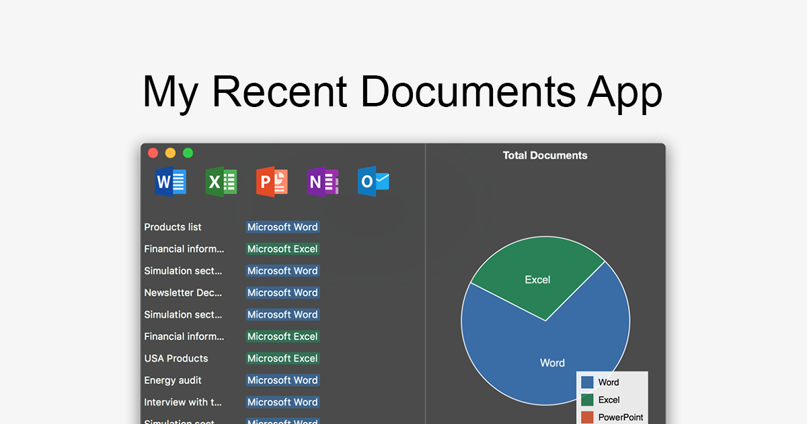Click the orange PowerPoint legend swatch
The width and height of the screenshot is (807, 424).
pos(587,417)
